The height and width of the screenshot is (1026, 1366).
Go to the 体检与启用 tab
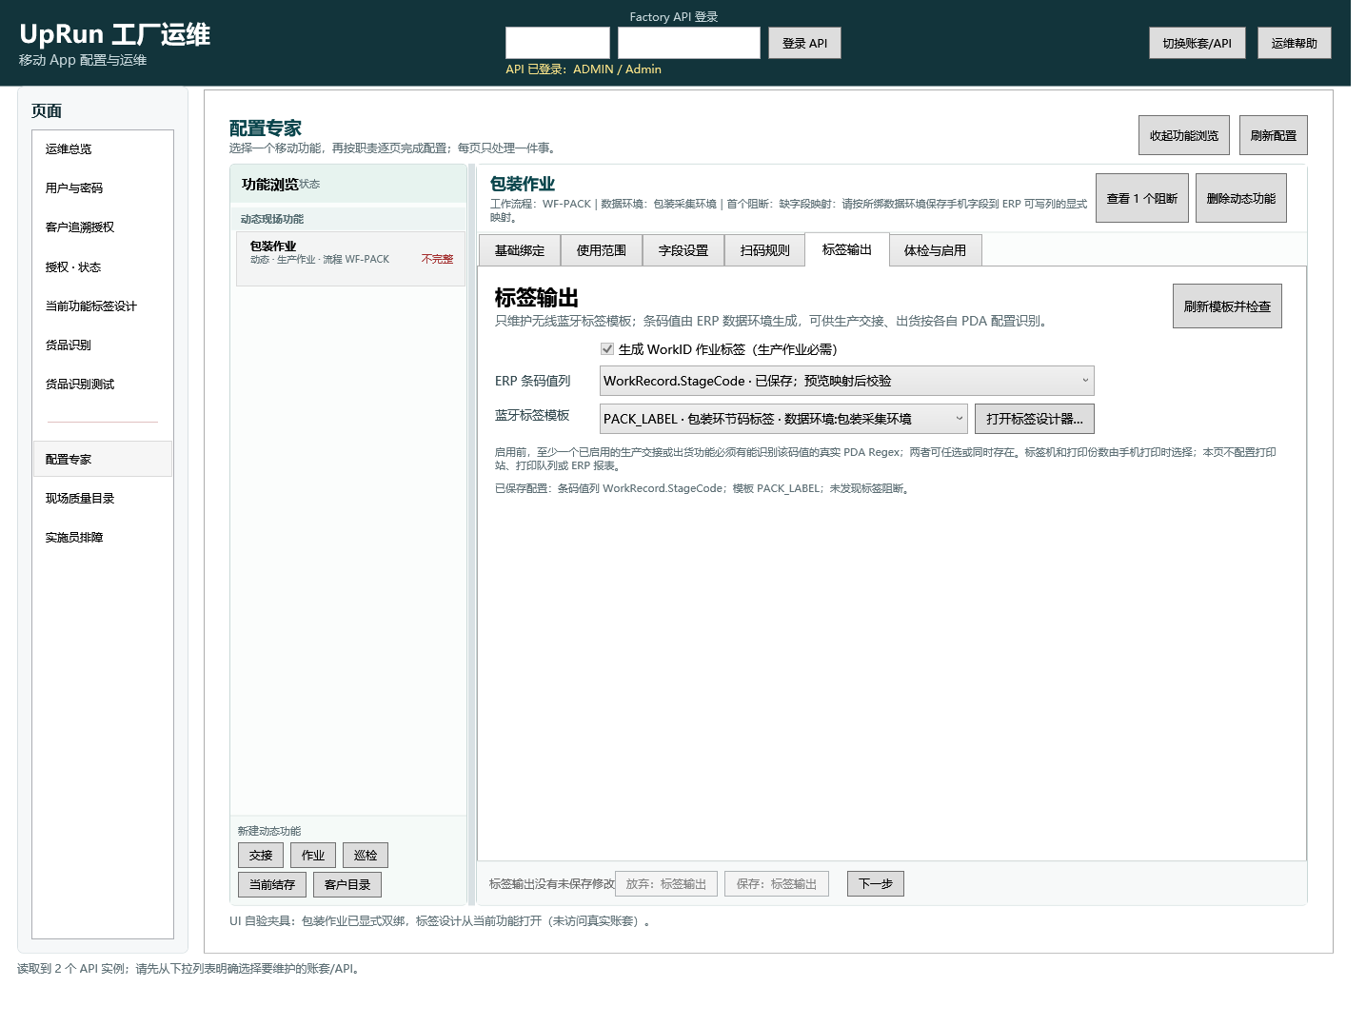click(x=935, y=250)
